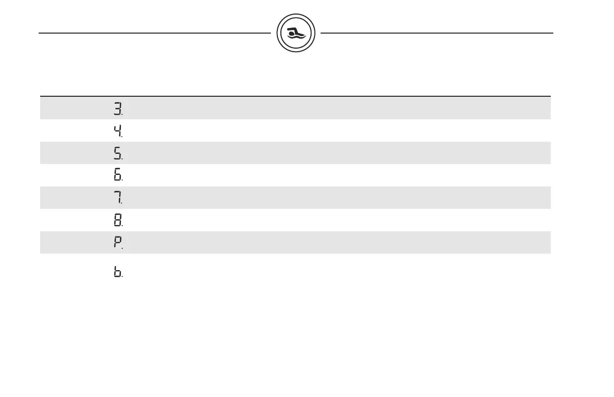614x397 pixels.
Task: Click the header line right of the swimmer icon
Action: coord(436,34)
